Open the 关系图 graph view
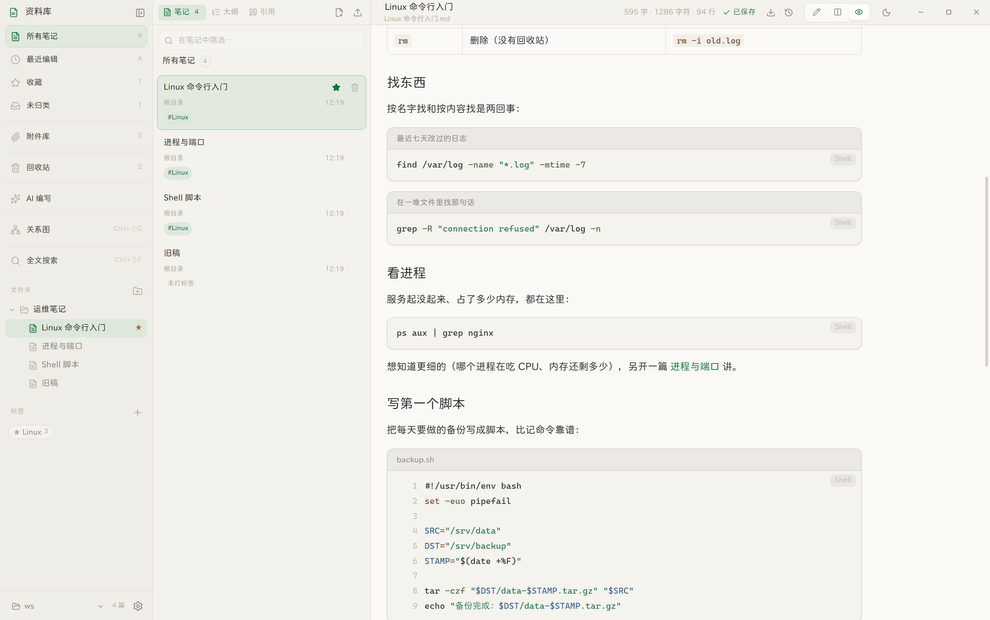Screen dimensions: 990x620 (x=76, y=229)
